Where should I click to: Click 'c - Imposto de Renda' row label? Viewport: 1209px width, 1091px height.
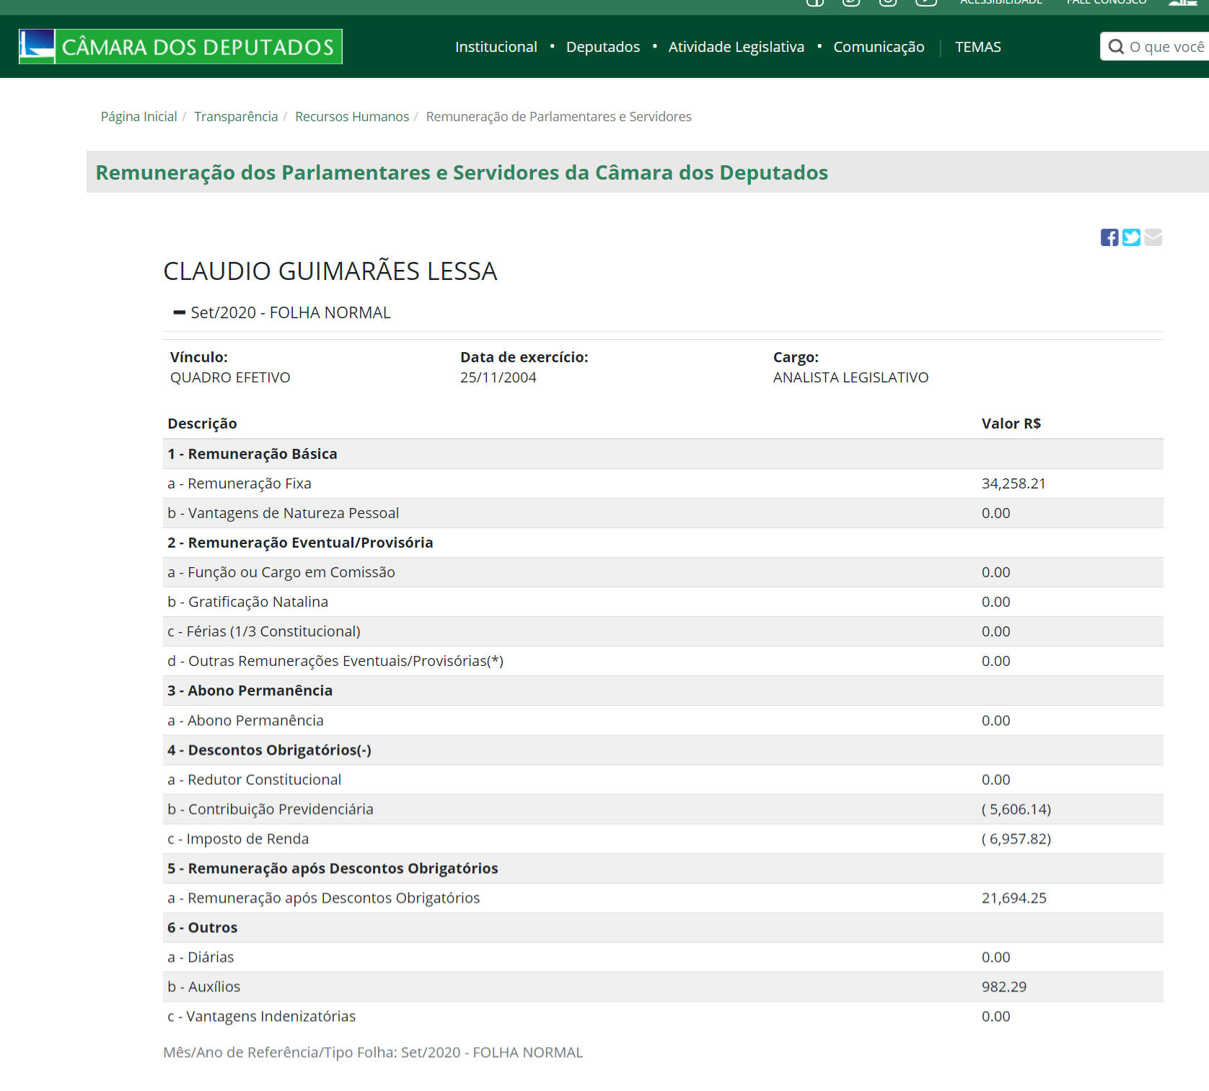[238, 838]
